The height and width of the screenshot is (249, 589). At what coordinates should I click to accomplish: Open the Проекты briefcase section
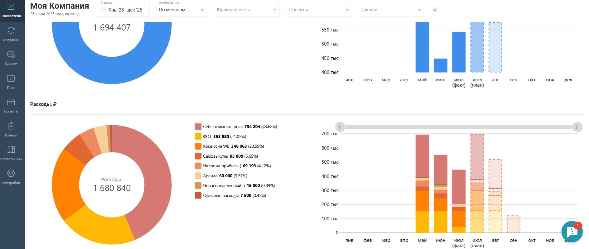pyautogui.click(x=11, y=106)
